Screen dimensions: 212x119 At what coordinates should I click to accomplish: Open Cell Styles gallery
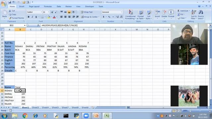[x=149, y=15]
